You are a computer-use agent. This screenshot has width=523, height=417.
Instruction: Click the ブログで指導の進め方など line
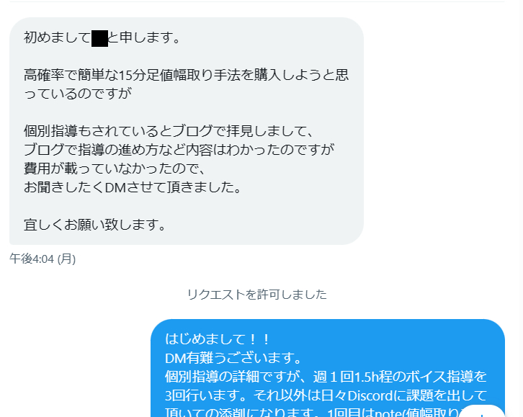pyautogui.click(x=179, y=150)
